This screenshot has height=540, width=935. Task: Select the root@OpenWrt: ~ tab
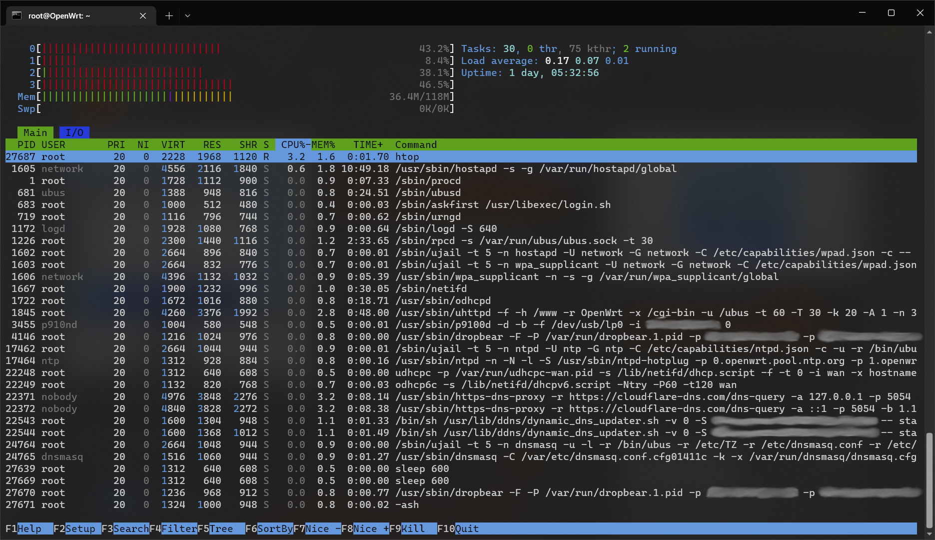81,15
